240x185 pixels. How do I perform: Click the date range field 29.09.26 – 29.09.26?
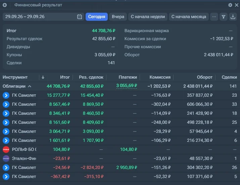click(43, 17)
